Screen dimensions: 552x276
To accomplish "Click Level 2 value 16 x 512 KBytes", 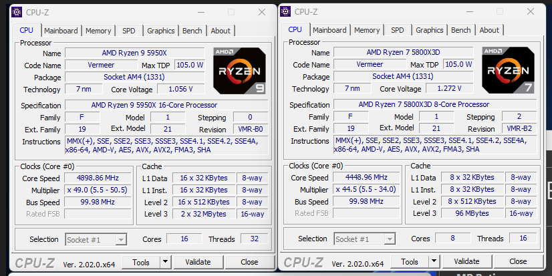I will click(x=203, y=202).
